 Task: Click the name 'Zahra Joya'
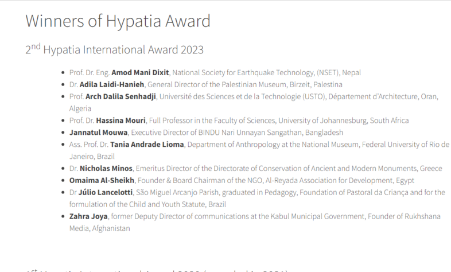[x=88, y=216]
